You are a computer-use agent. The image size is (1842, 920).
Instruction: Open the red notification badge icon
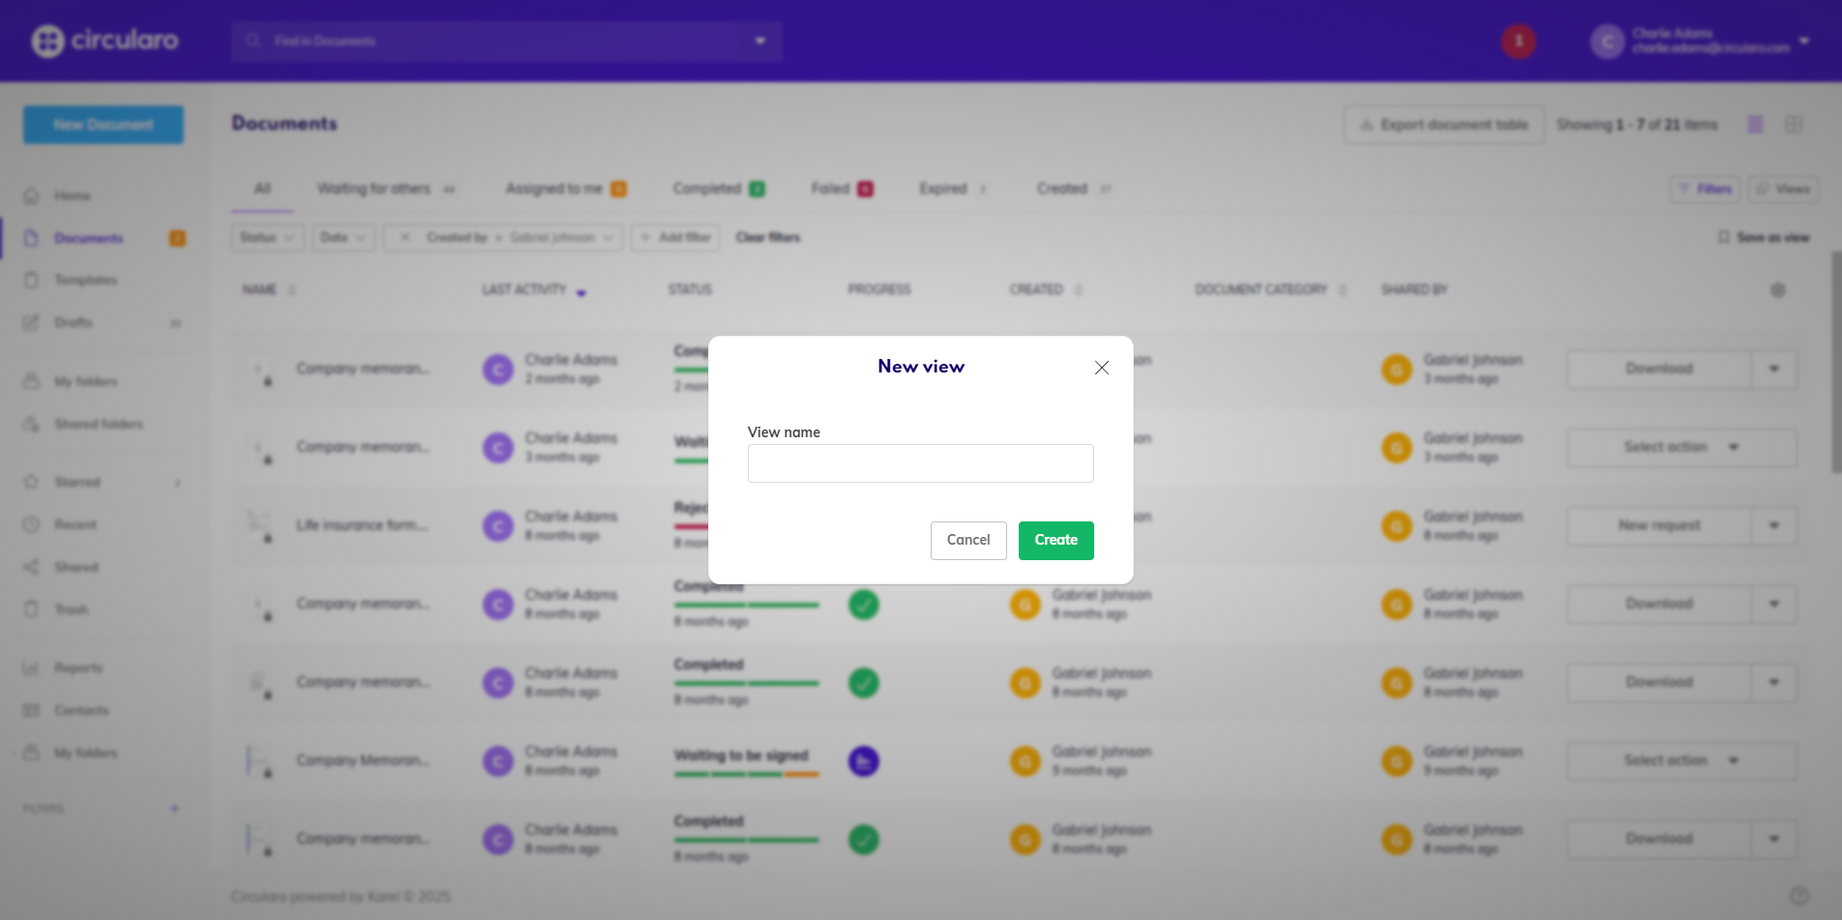click(1518, 41)
